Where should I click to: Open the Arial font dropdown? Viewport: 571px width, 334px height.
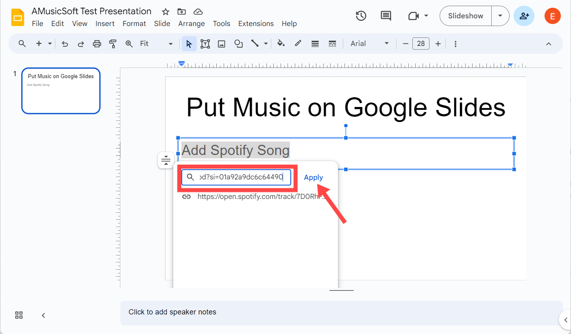point(370,44)
